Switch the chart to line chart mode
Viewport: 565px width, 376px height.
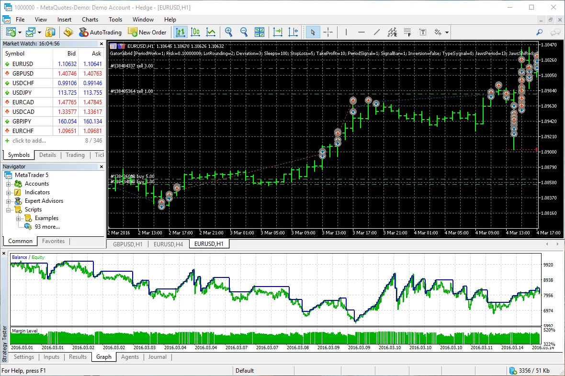coord(211,32)
